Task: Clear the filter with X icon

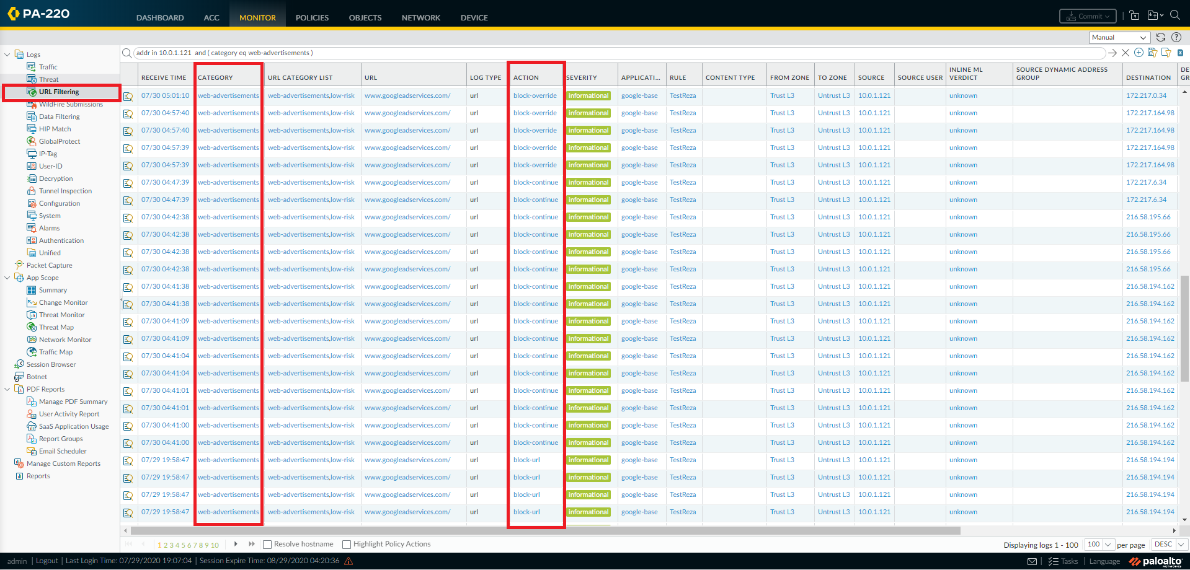Action: pyautogui.click(x=1126, y=53)
